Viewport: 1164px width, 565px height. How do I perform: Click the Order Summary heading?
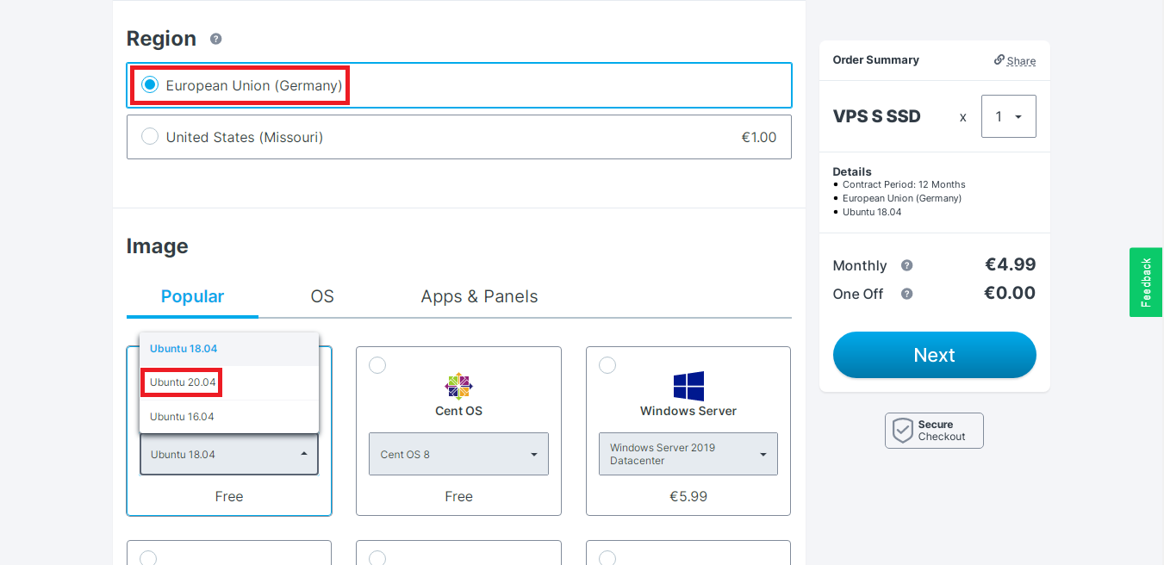coord(875,59)
